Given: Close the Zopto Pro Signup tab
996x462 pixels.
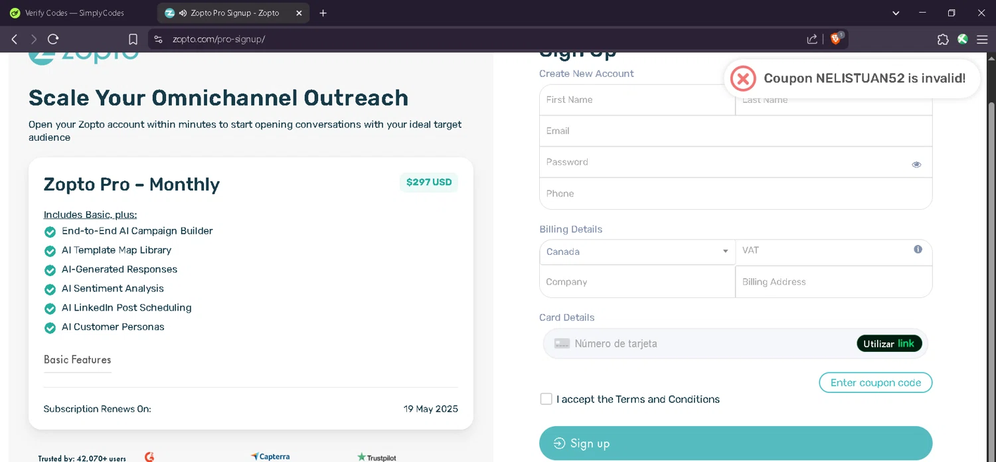Looking at the screenshot, I should [299, 13].
